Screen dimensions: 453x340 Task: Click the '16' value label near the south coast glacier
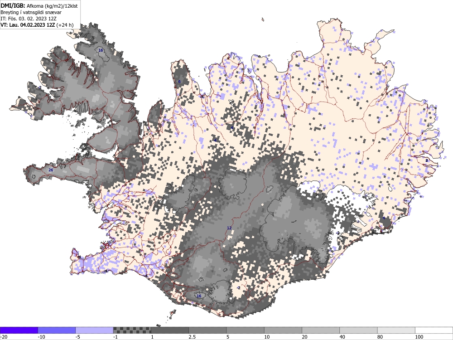click(x=199, y=296)
